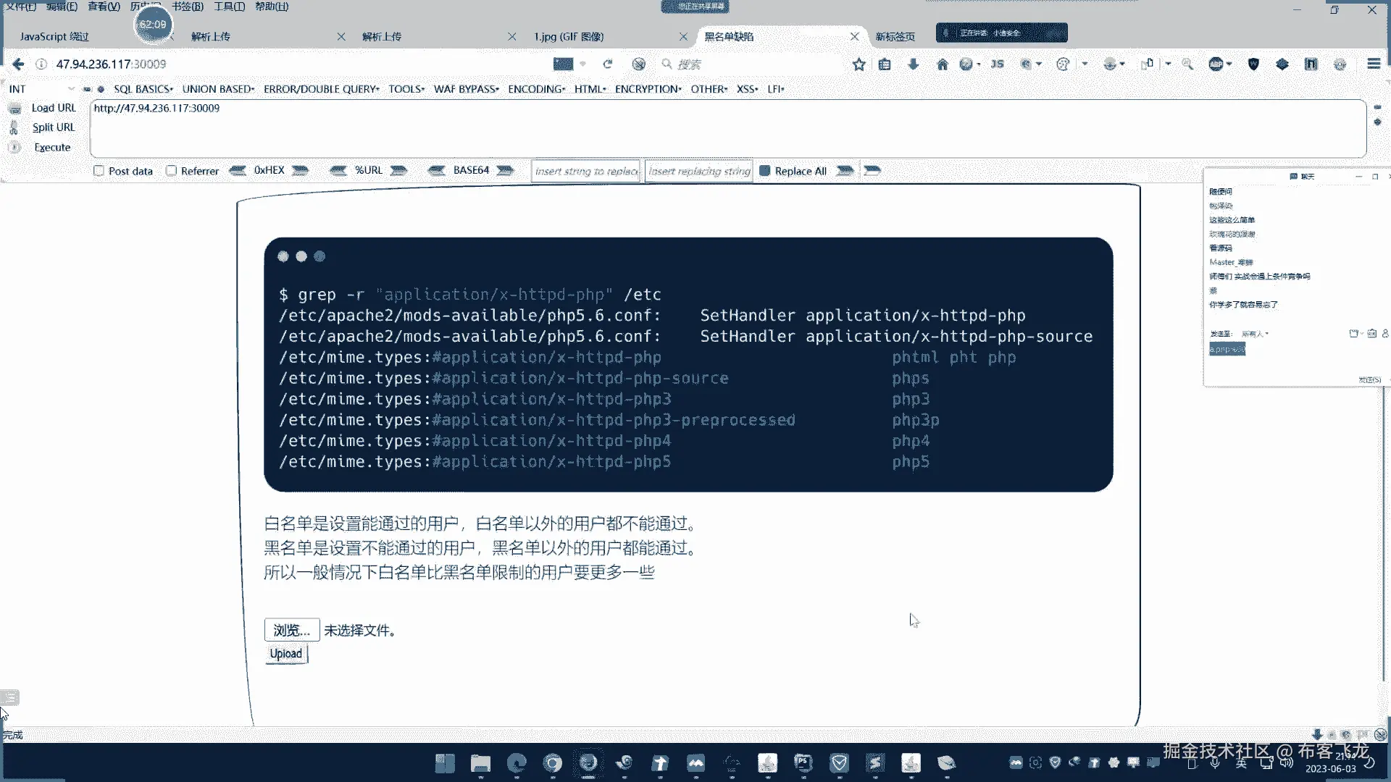1391x782 pixels.
Task: Open downloads via the down arrow icon
Action: coord(913,64)
